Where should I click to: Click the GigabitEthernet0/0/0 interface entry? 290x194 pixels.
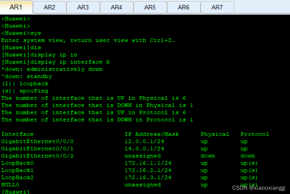pos(37,141)
